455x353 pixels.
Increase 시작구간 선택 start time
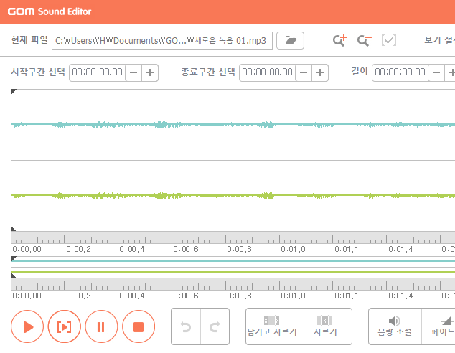tap(150, 72)
